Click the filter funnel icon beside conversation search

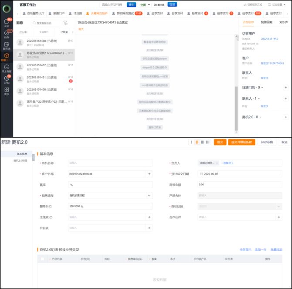pos(65,23)
